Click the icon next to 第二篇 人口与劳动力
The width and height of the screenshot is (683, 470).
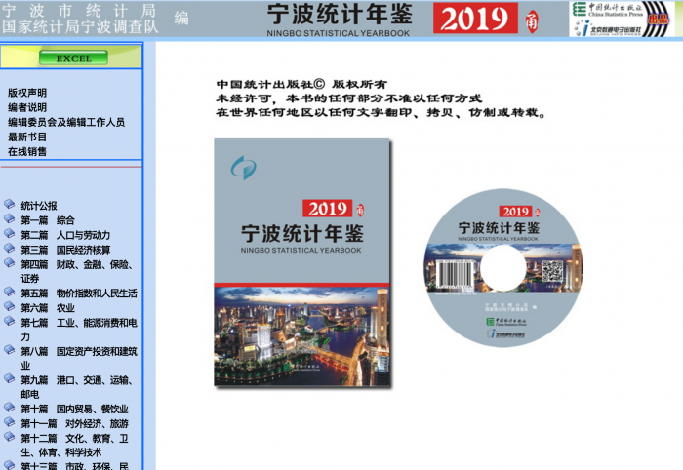10,234
